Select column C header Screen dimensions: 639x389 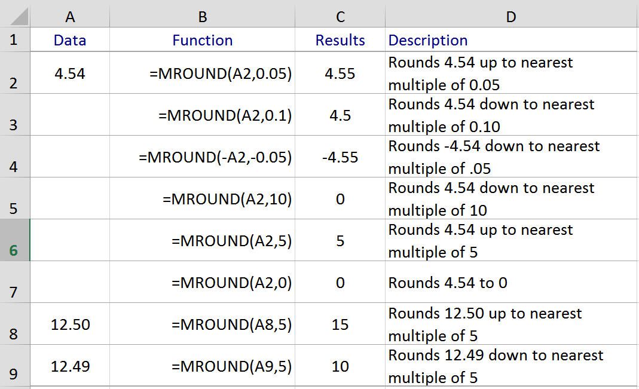pyautogui.click(x=340, y=17)
